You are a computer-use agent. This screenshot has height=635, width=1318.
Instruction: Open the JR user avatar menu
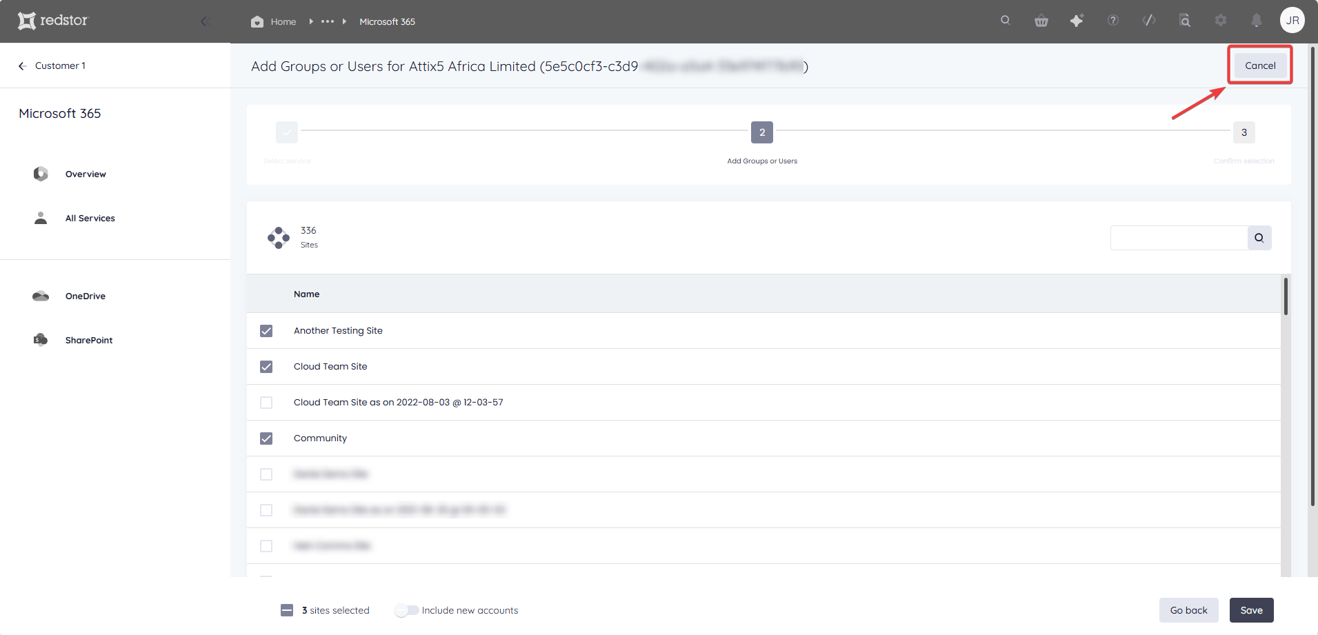pyautogui.click(x=1292, y=20)
